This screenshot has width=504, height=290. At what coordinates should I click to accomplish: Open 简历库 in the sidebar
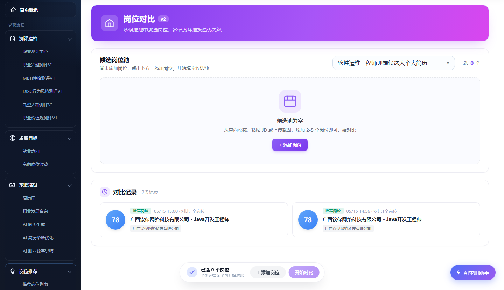tap(29, 198)
